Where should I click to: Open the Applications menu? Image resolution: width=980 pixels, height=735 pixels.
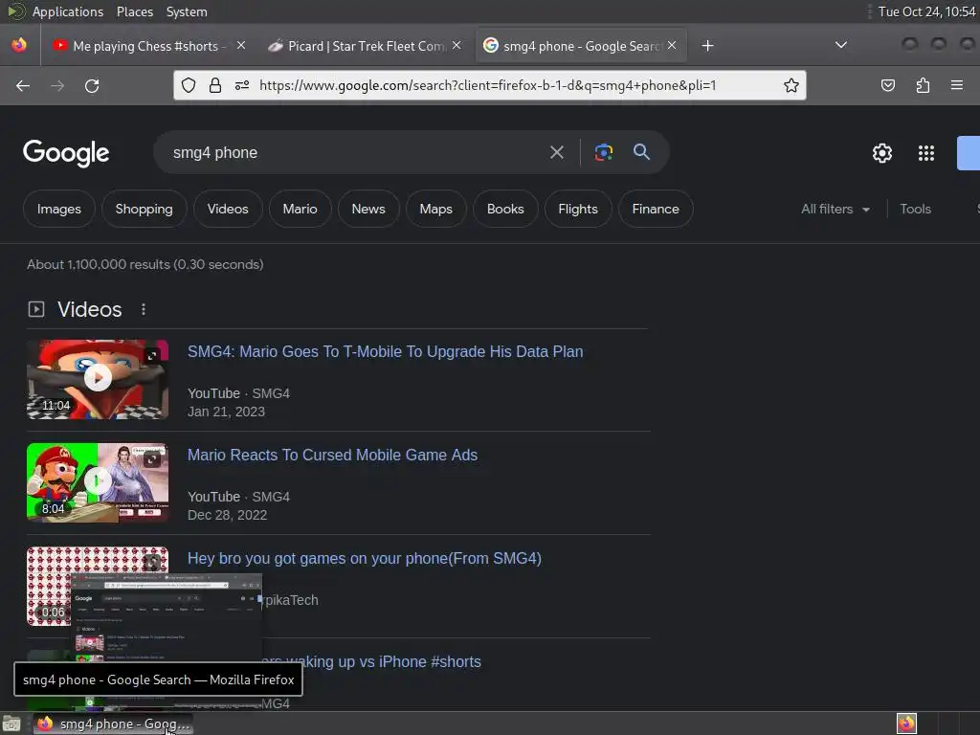(x=68, y=11)
